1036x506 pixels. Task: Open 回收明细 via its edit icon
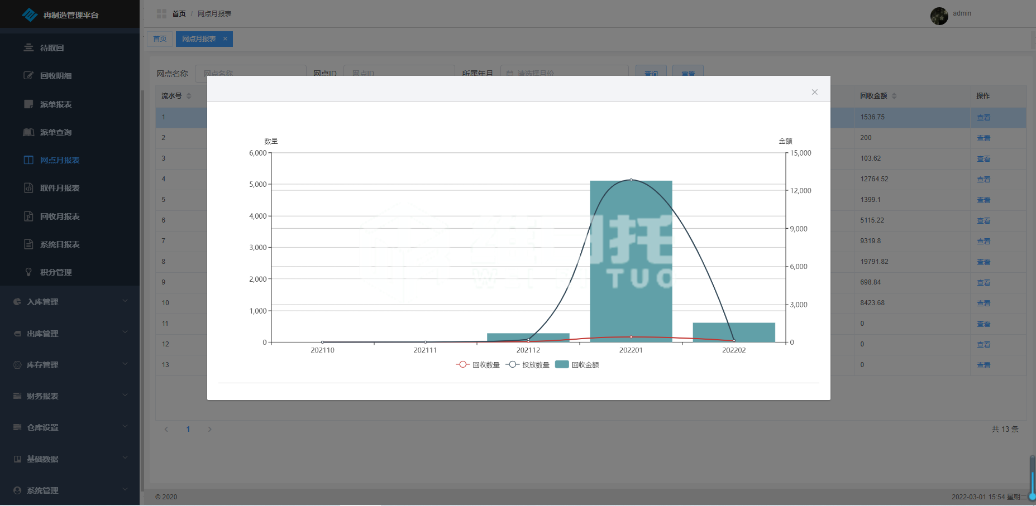point(28,76)
